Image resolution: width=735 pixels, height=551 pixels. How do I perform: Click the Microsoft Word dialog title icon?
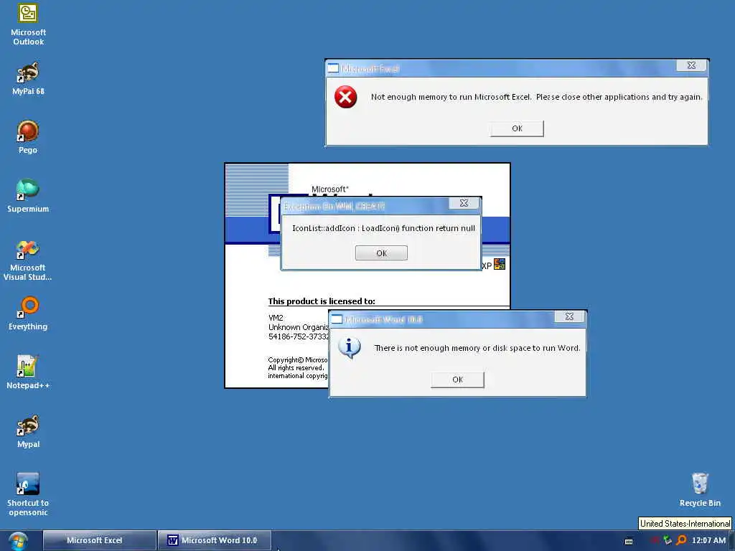click(337, 319)
